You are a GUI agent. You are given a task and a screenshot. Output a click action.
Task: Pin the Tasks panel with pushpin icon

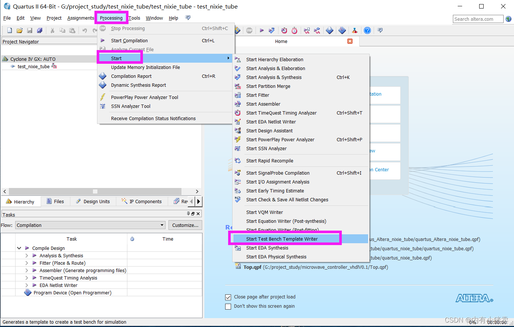coord(188,214)
